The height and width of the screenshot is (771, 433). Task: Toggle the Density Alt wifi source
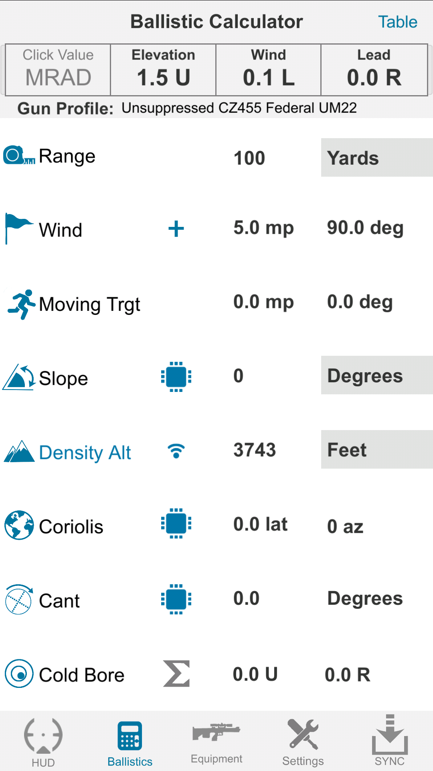click(x=176, y=451)
